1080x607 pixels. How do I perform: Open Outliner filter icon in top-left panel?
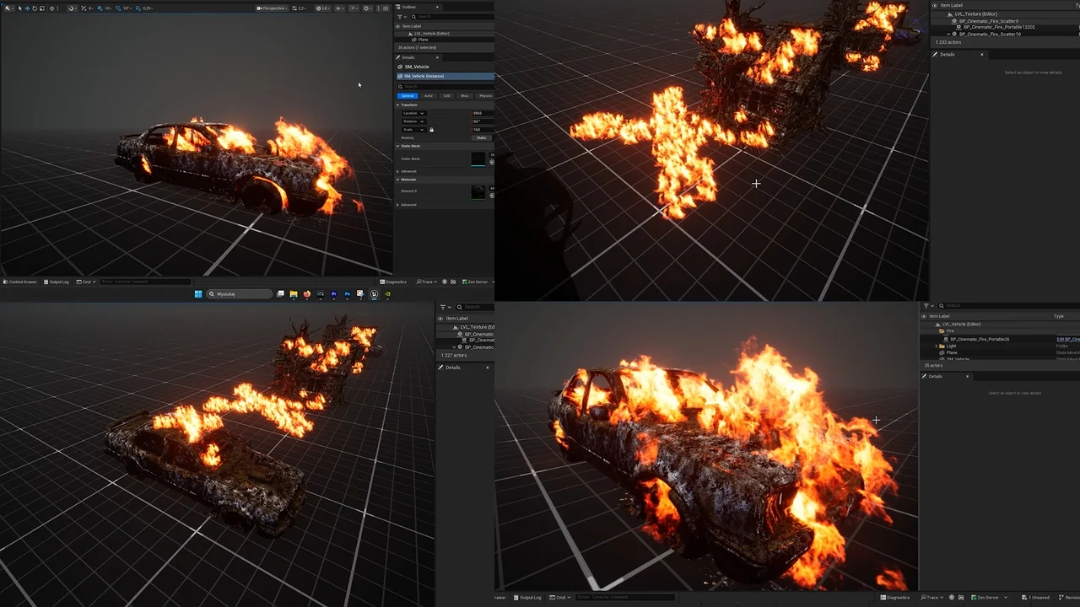pos(402,17)
